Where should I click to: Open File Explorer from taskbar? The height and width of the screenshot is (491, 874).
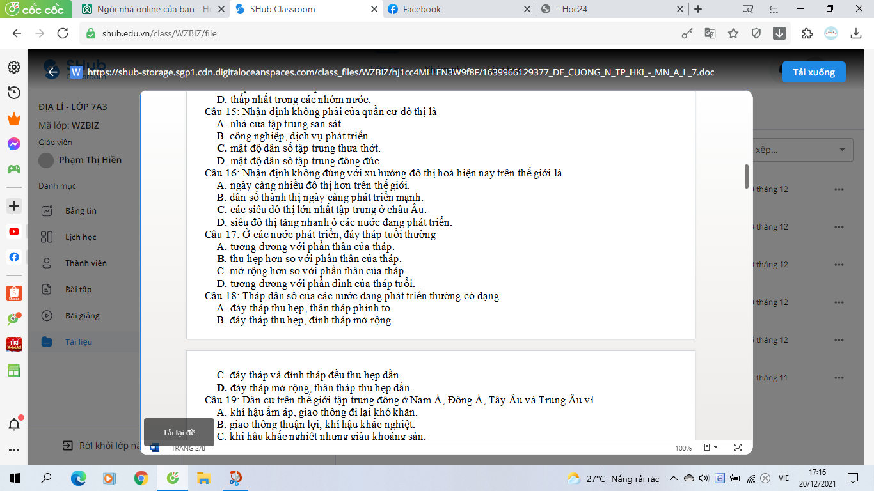coord(203,478)
